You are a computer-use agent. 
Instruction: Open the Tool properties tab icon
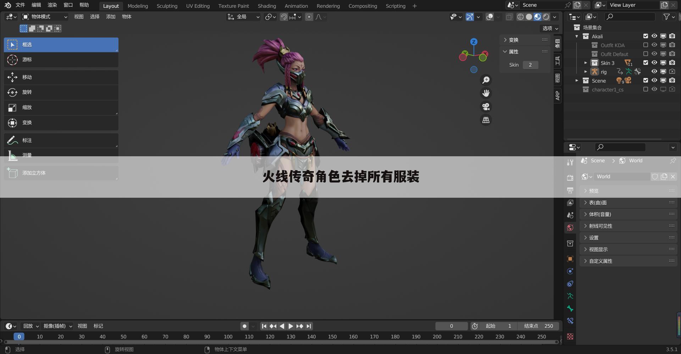[x=570, y=162]
